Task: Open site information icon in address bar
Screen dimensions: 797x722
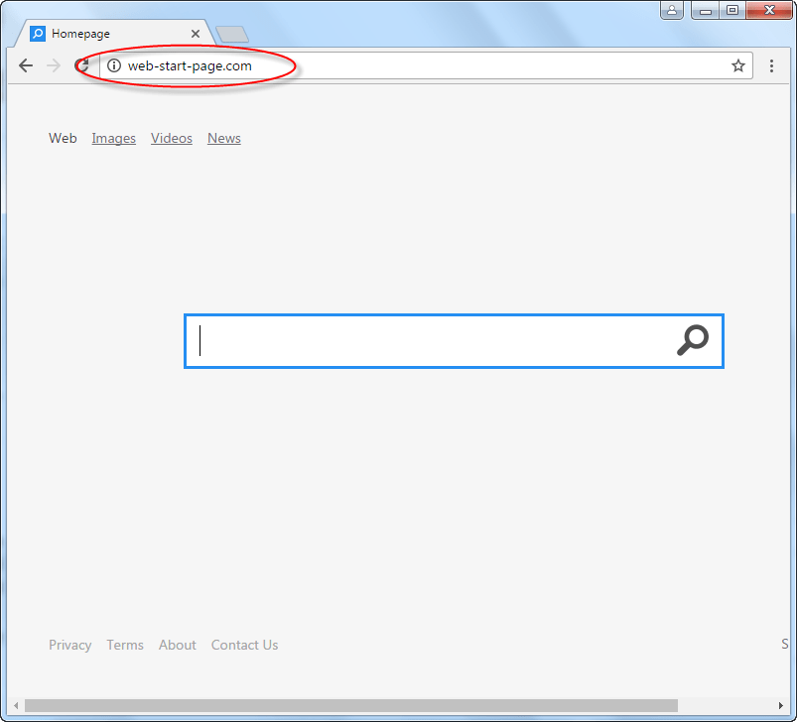Action: click(113, 66)
